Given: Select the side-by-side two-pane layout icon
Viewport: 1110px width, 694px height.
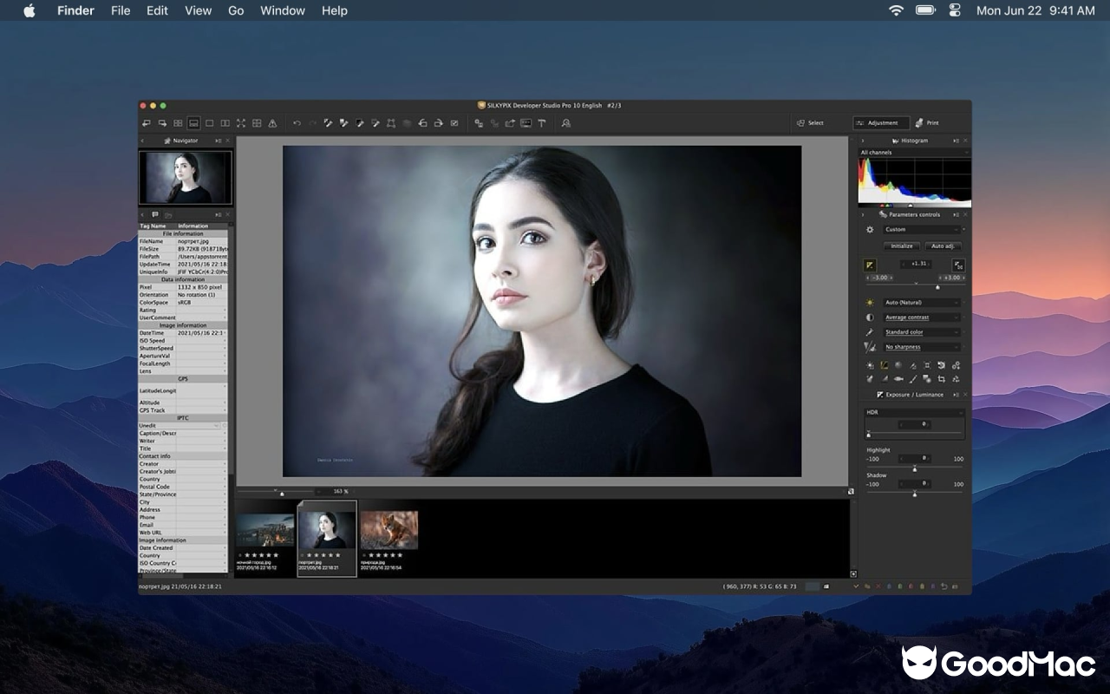Looking at the screenshot, I should click(225, 123).
